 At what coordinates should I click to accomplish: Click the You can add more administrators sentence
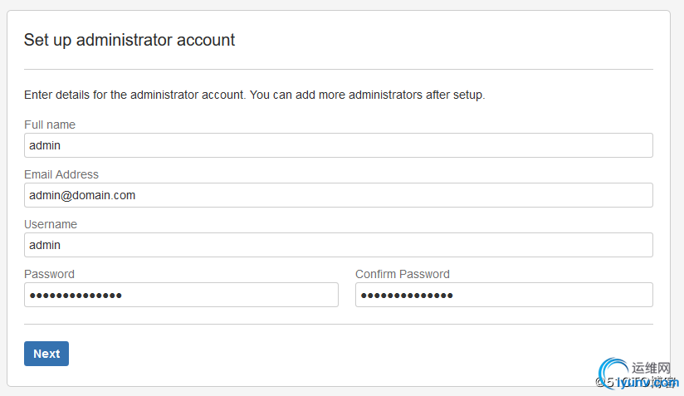[x=367, y=95]
